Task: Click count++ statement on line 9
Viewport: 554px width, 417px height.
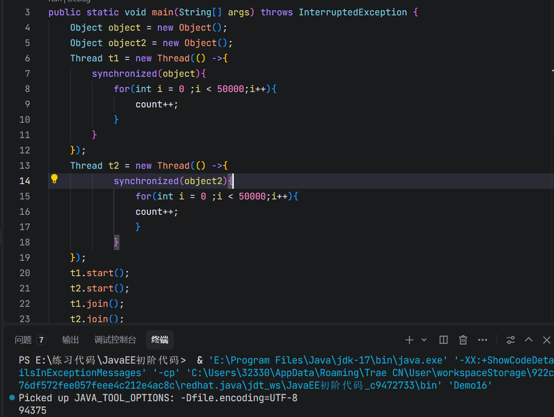Action: tap(157, 104)
